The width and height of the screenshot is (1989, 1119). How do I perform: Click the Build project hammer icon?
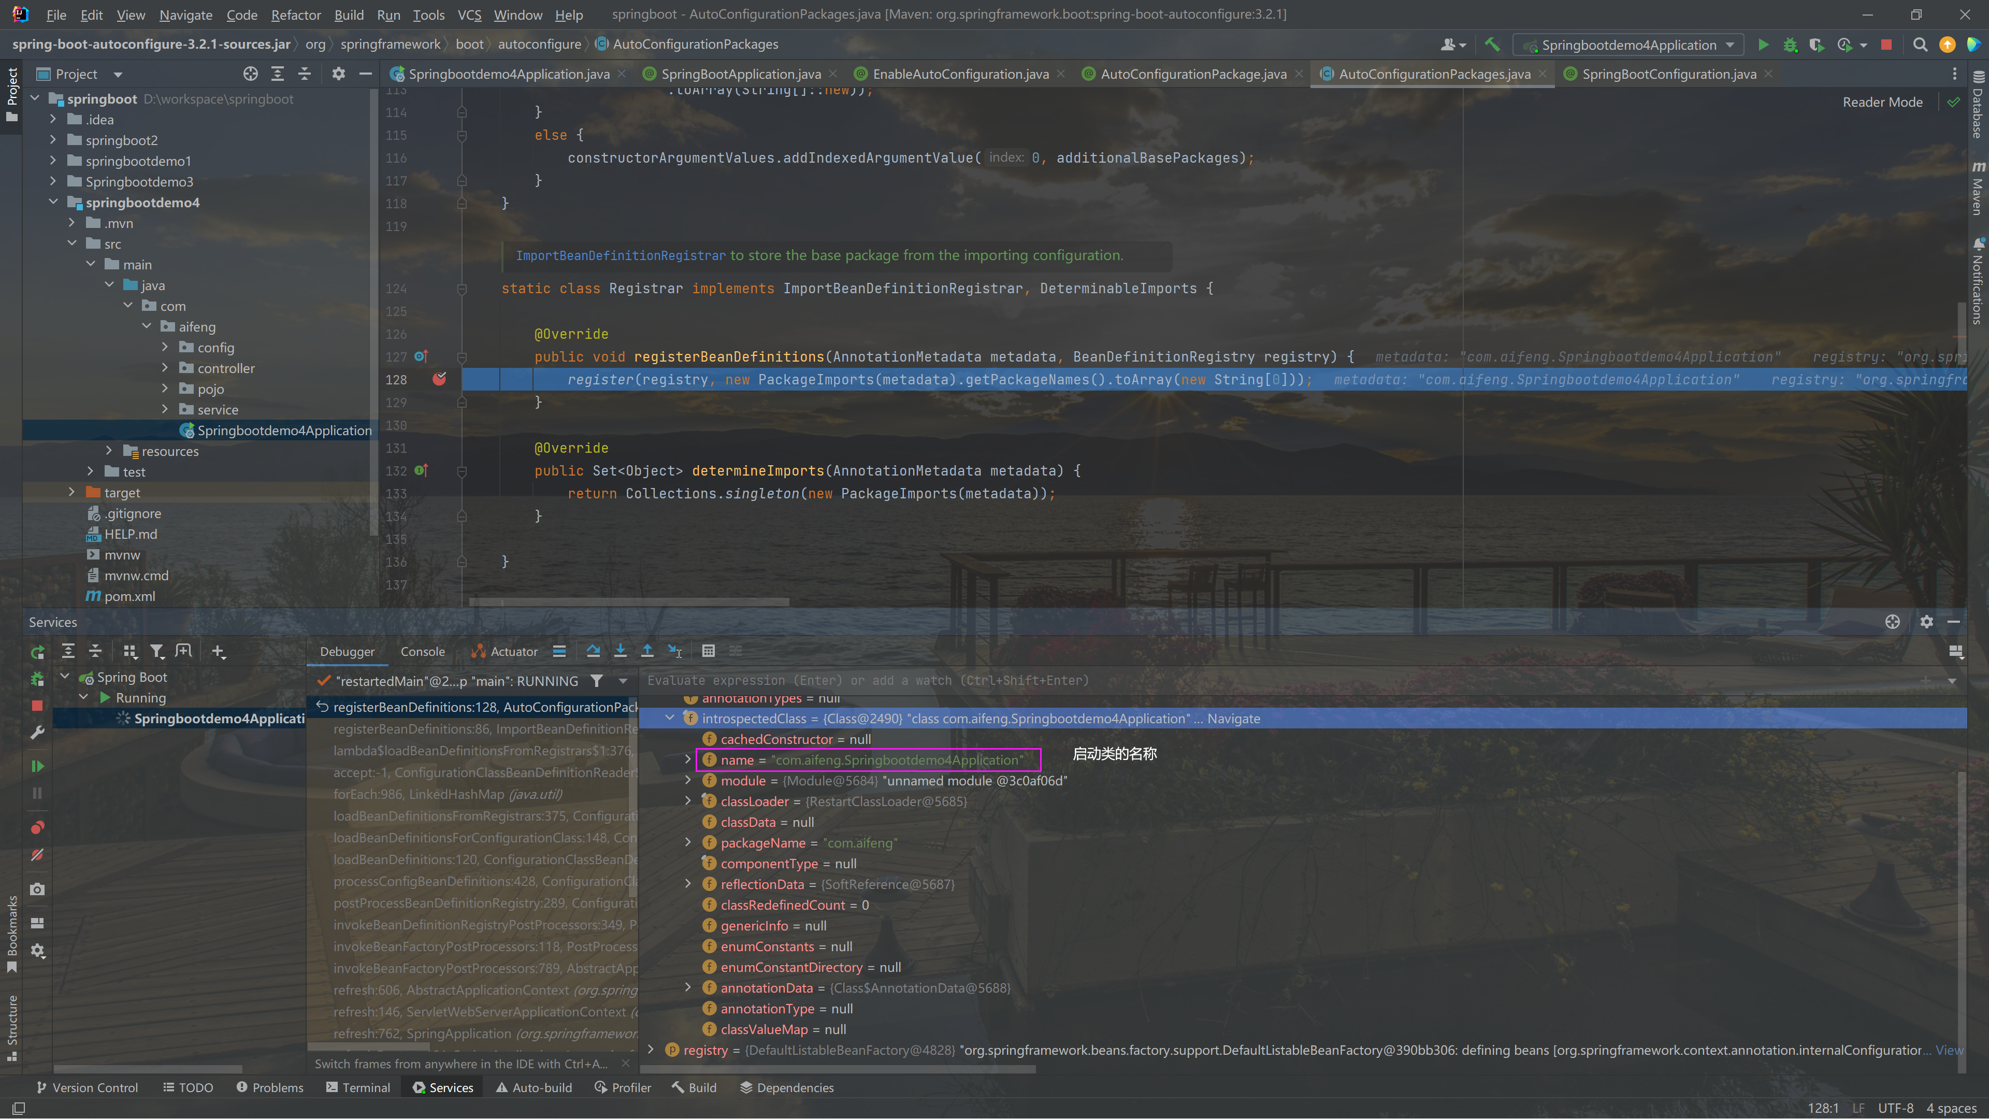coord(1492,45)
